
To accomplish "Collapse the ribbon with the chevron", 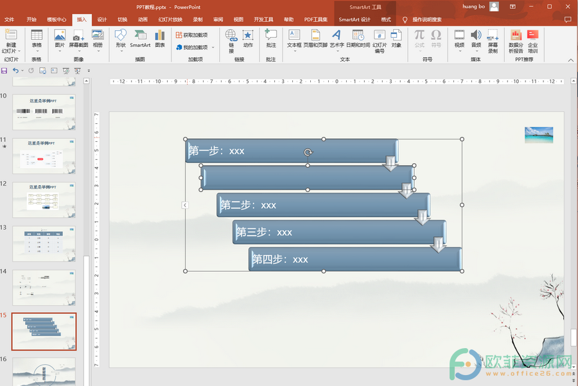I will tap(571, 60).
